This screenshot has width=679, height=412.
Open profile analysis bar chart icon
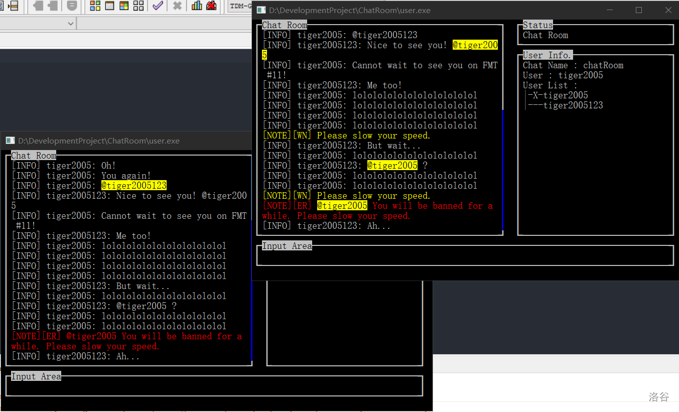click(x=197, y=6)
